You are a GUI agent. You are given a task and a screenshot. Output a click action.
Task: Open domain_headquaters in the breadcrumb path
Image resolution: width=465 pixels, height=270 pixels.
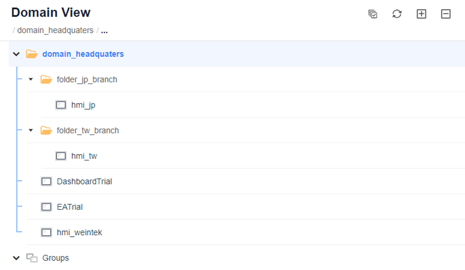[55, 30]
